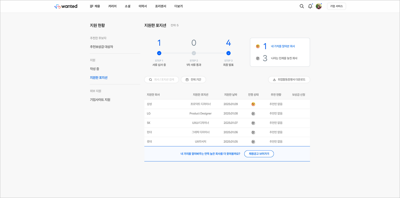Screen dimensions: 400x198
Task: Click the 내 가치를 알아본 회사 link
Action: 283,46
